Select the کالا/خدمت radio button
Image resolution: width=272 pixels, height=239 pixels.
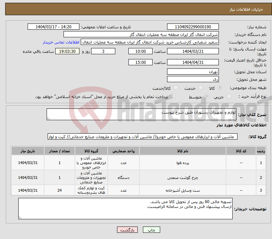tap(176, 88)
